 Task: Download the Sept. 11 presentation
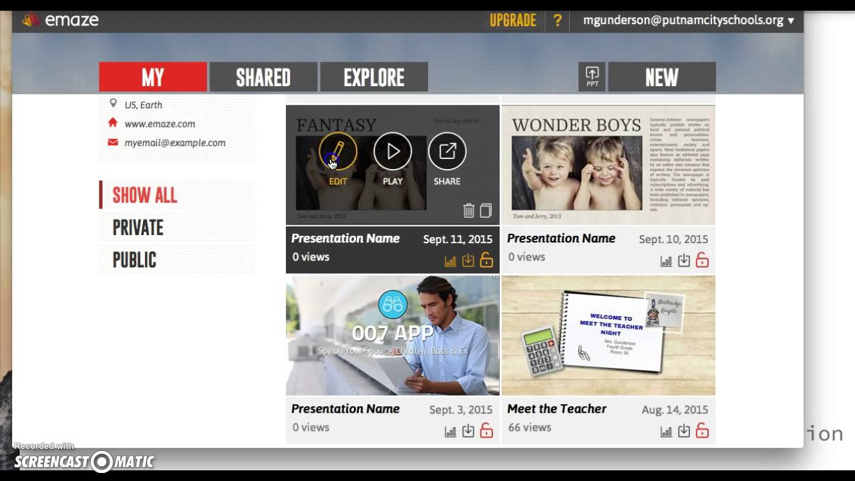468,261
